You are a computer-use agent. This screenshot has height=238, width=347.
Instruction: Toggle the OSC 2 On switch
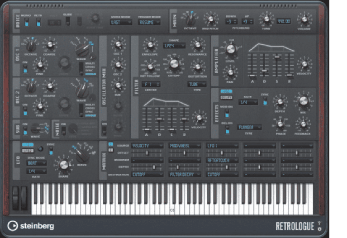point(25,111)
